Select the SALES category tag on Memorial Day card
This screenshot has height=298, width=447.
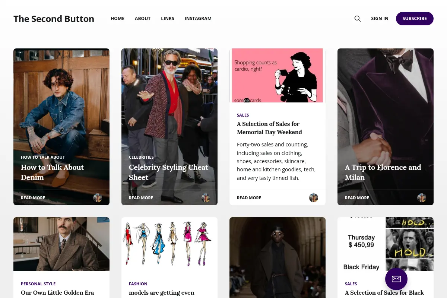(x=243, y=115)
